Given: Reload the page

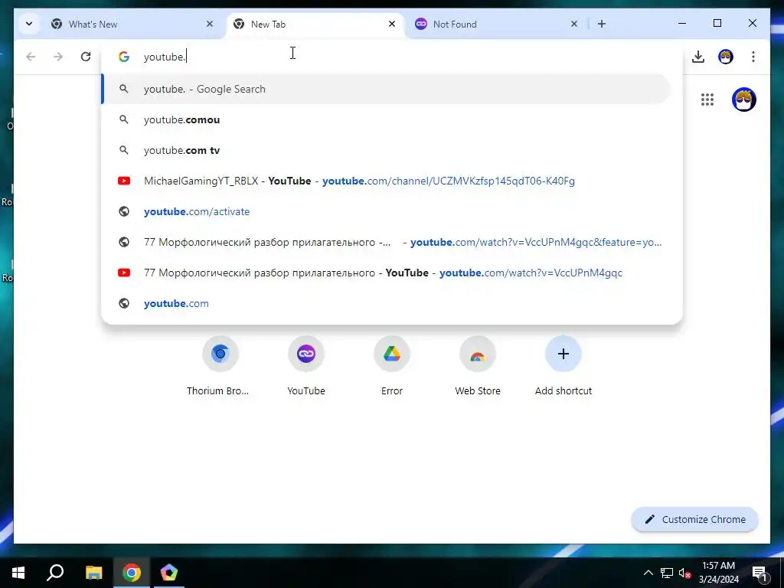Looking at the screenshot, I should [x=86, y=57].
